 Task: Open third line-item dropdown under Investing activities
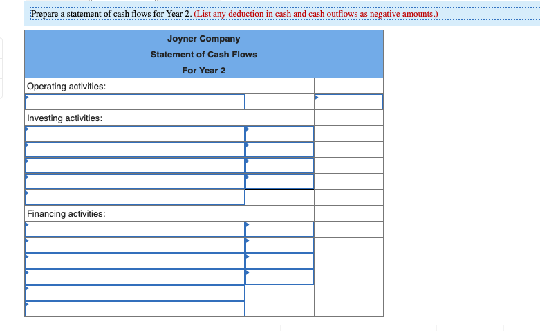coord(135,165)
